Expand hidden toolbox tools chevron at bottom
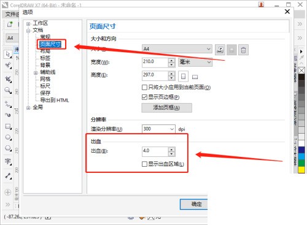Screen dimensions: 307x225 pos(7,205)
